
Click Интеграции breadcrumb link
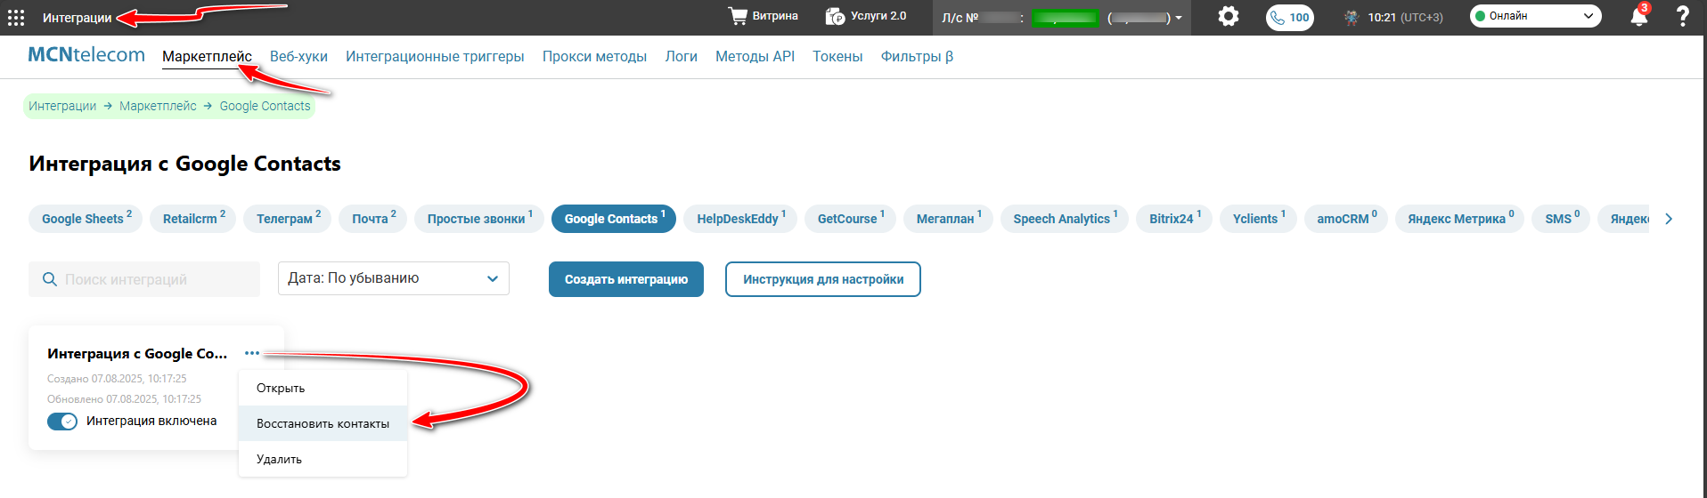pyautogui.click(x=62, y=106)
